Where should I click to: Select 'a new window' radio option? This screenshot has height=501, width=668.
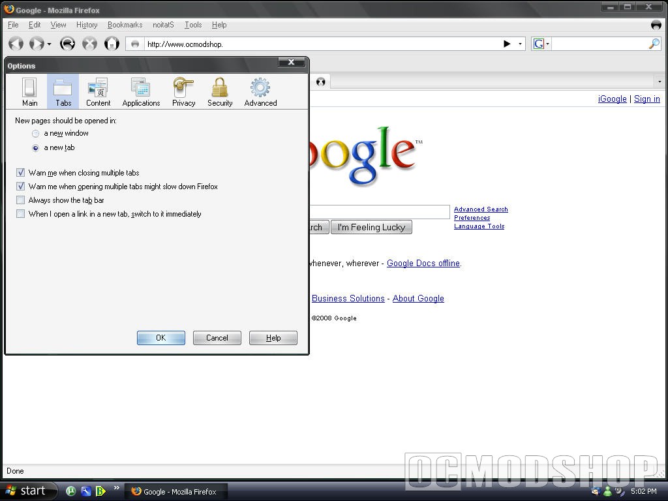(36, 133)
